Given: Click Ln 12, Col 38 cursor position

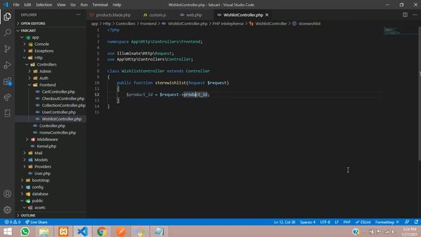Looking at the screenshot, I should click(284, 223).
